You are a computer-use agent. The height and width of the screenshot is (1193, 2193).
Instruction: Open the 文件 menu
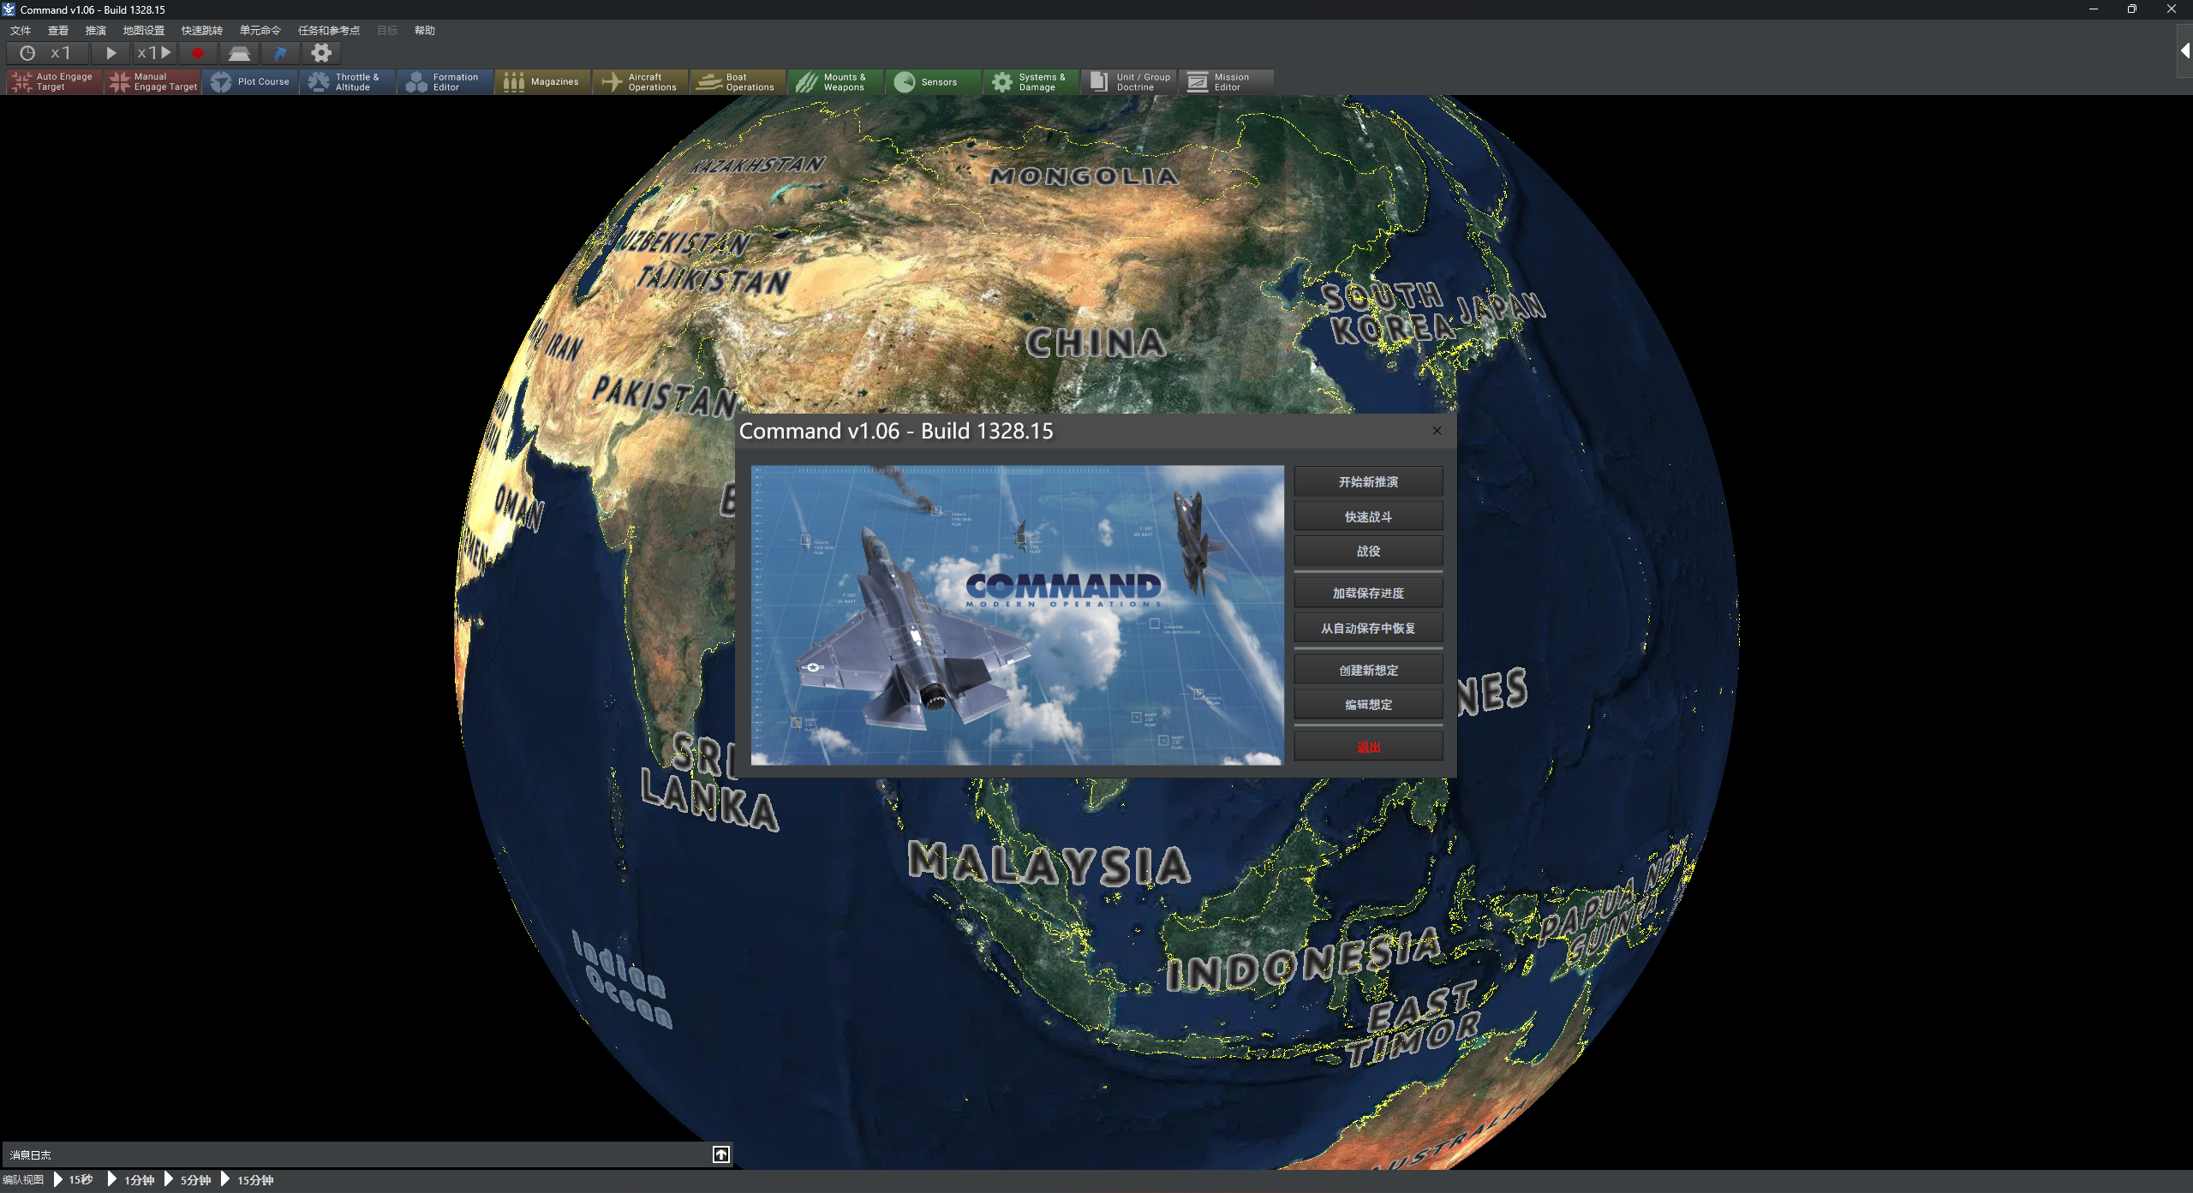tap(21, 30)
